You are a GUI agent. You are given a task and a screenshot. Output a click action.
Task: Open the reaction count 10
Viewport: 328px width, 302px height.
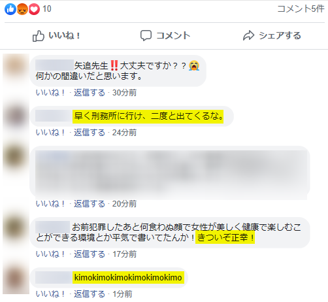tap(47, 9)
